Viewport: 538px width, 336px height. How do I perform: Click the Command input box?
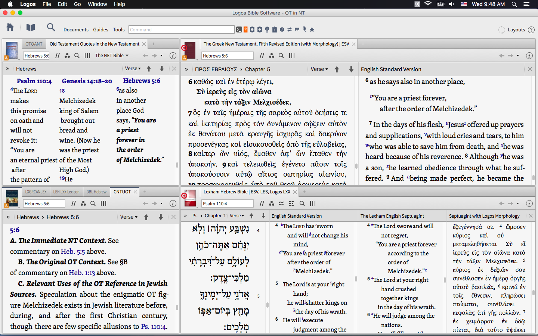(x=182, y=29)
